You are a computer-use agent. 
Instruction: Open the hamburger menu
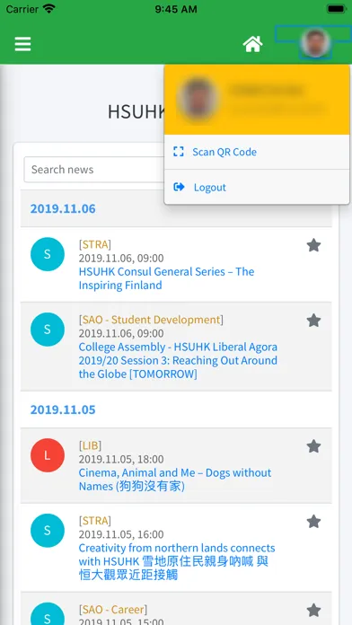coord(22,44)
